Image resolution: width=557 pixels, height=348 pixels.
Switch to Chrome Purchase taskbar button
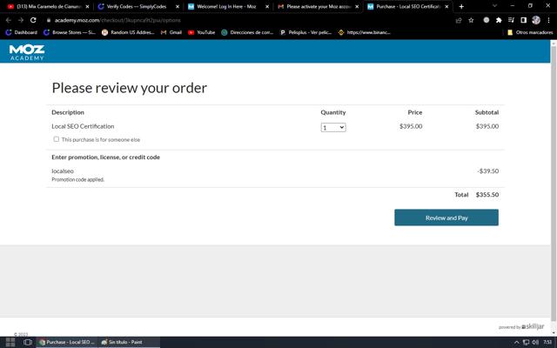click(x=66, y=342)
